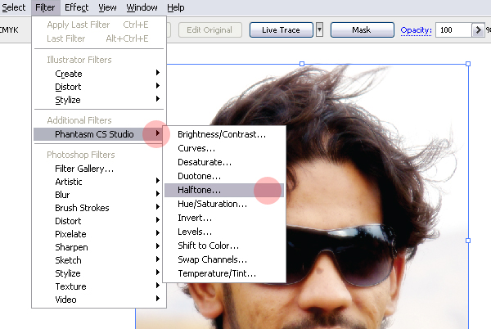Open Filter Gallery dialog
Image resolution: width=491 pixels, height=329 pixels.
coord(99,169)
